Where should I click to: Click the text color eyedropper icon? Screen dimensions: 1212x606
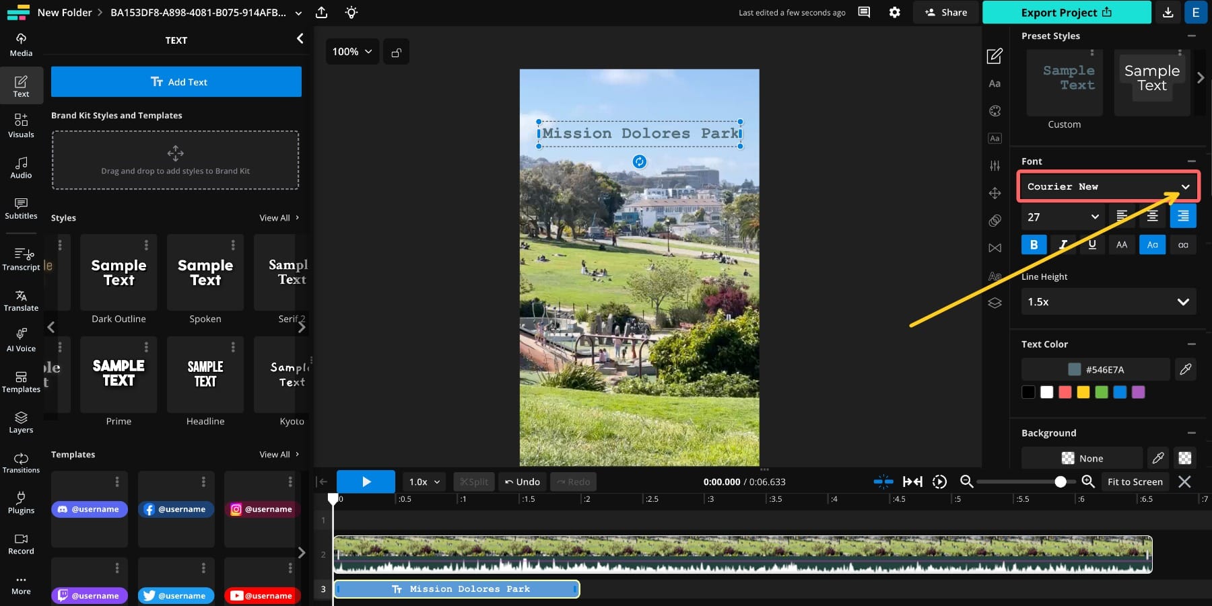[1185, 369]
